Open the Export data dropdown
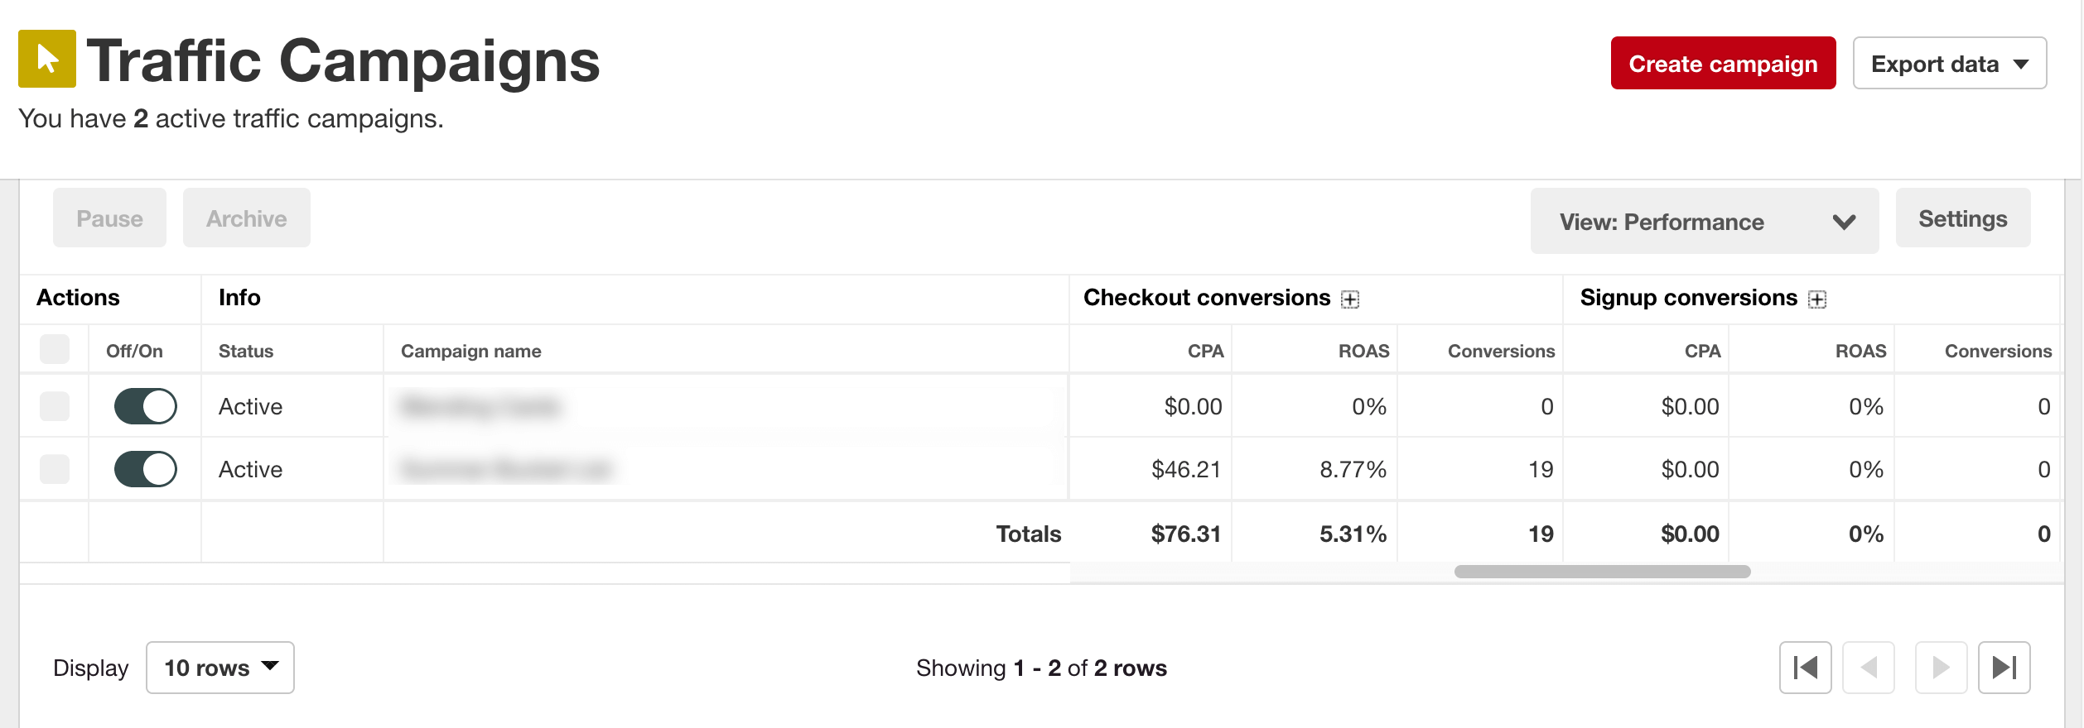This screenshot has width=2084, height=728. click(1949, 64)
